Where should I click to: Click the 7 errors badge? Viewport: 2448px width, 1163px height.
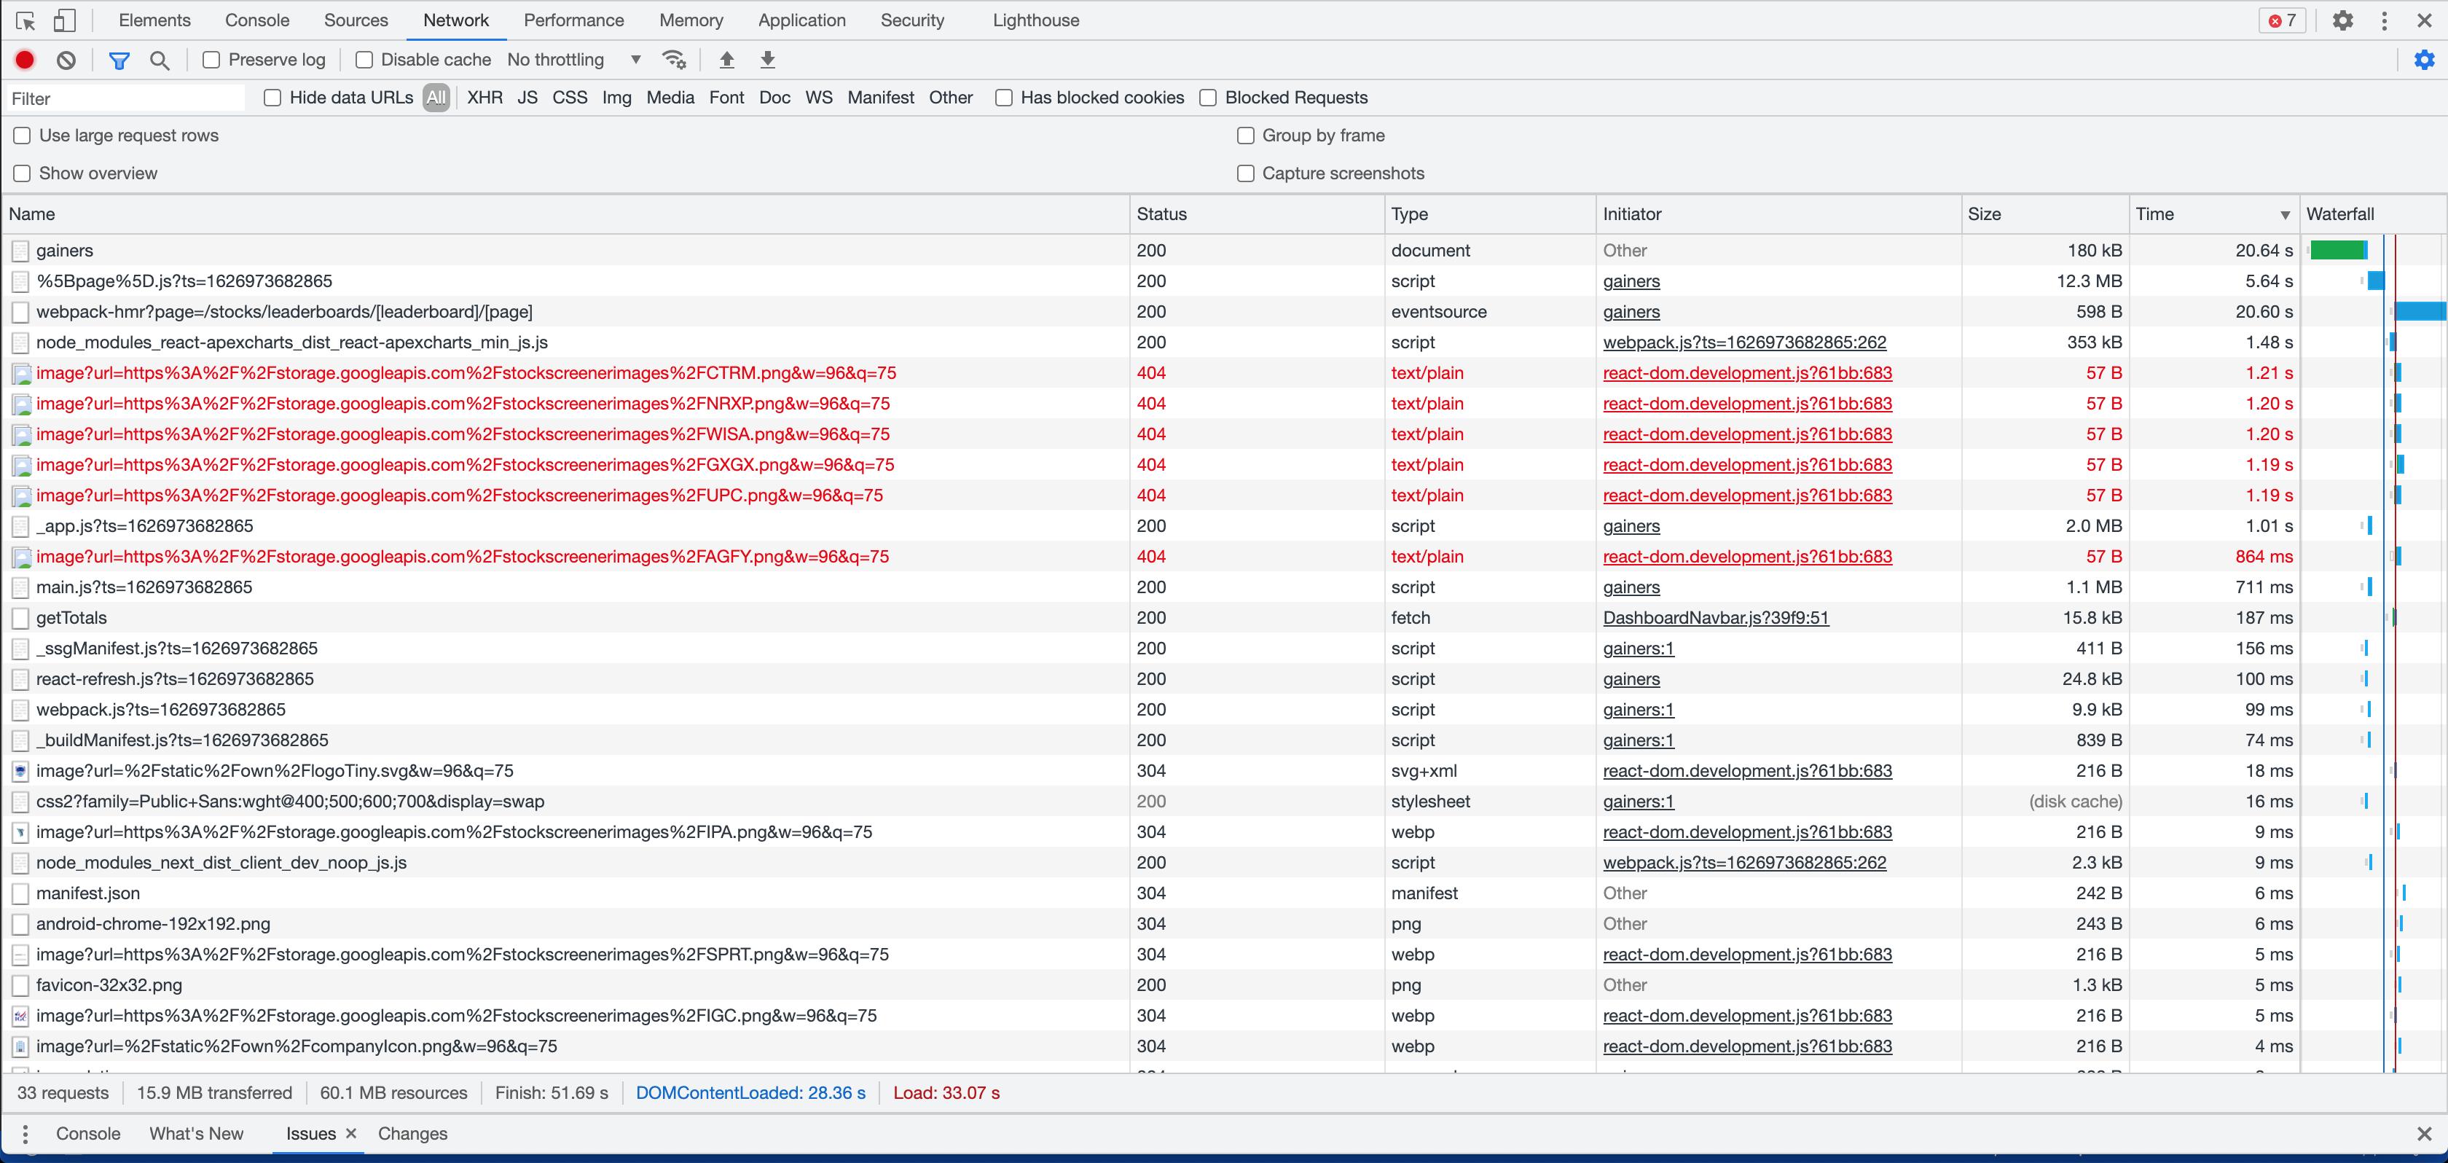2282,20
